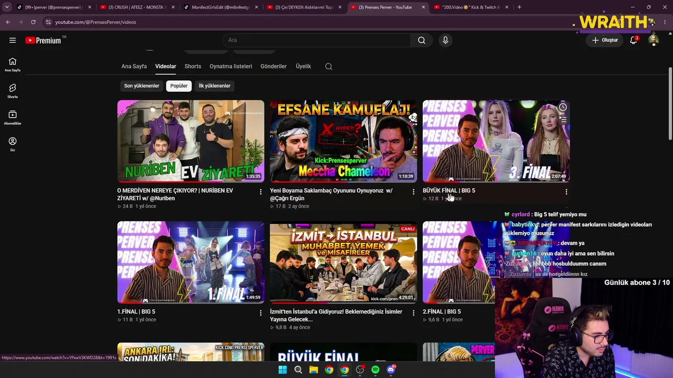The width and height of the screenshot is (673, 378).
Task: Open the YouTube guide hamburger menu
Action: pos(13,40)
